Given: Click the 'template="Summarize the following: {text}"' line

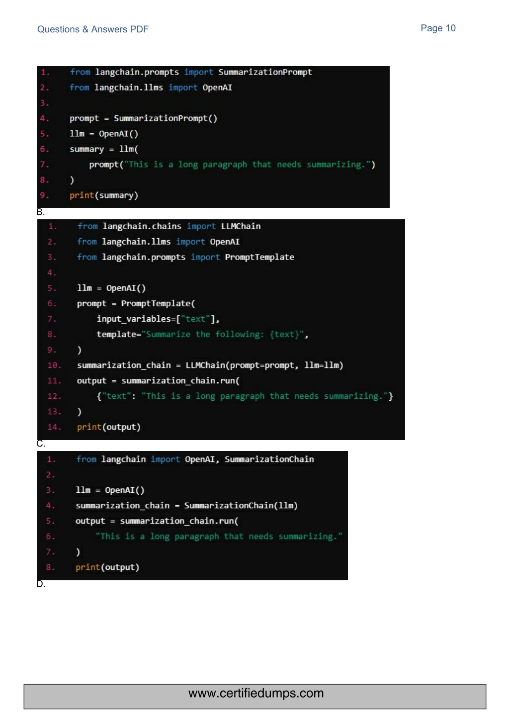Looking at the screenshot, I should tap(202, 334).
